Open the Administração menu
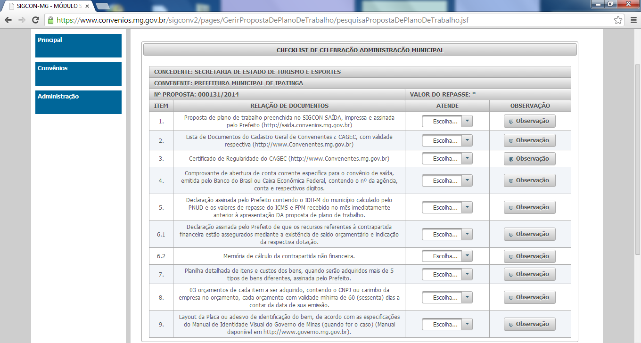The width and height of the screenshot is (641, 343). [x=78, y=102]
